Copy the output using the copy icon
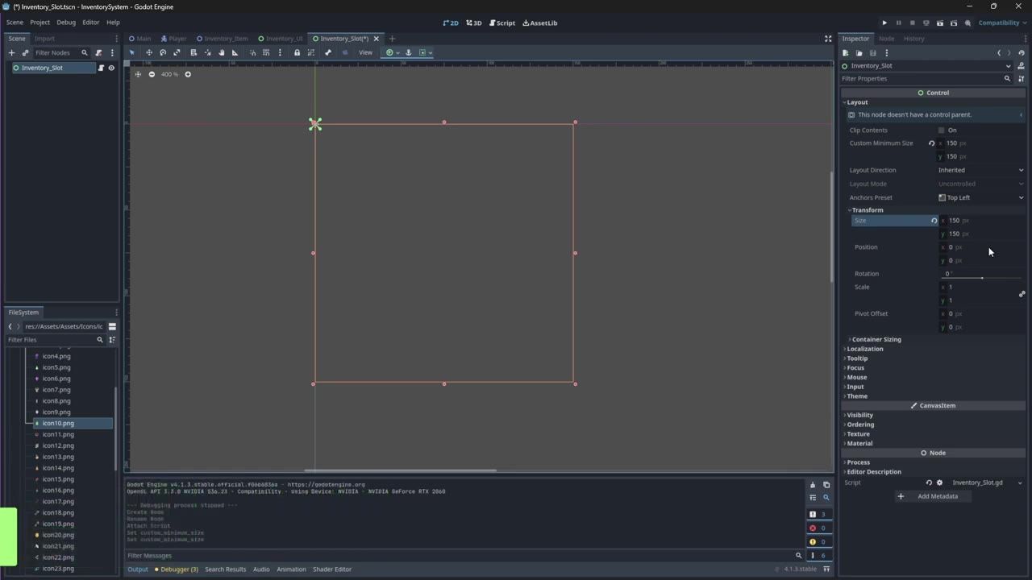Screen dimensions: 1032x580 pos(826,485)
